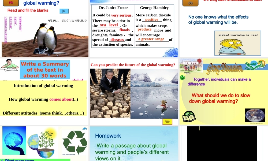This screenshot has height=161, width=268.
Task: Click the thinking student clipart beside Write a Summary
Action: [10, 65]
